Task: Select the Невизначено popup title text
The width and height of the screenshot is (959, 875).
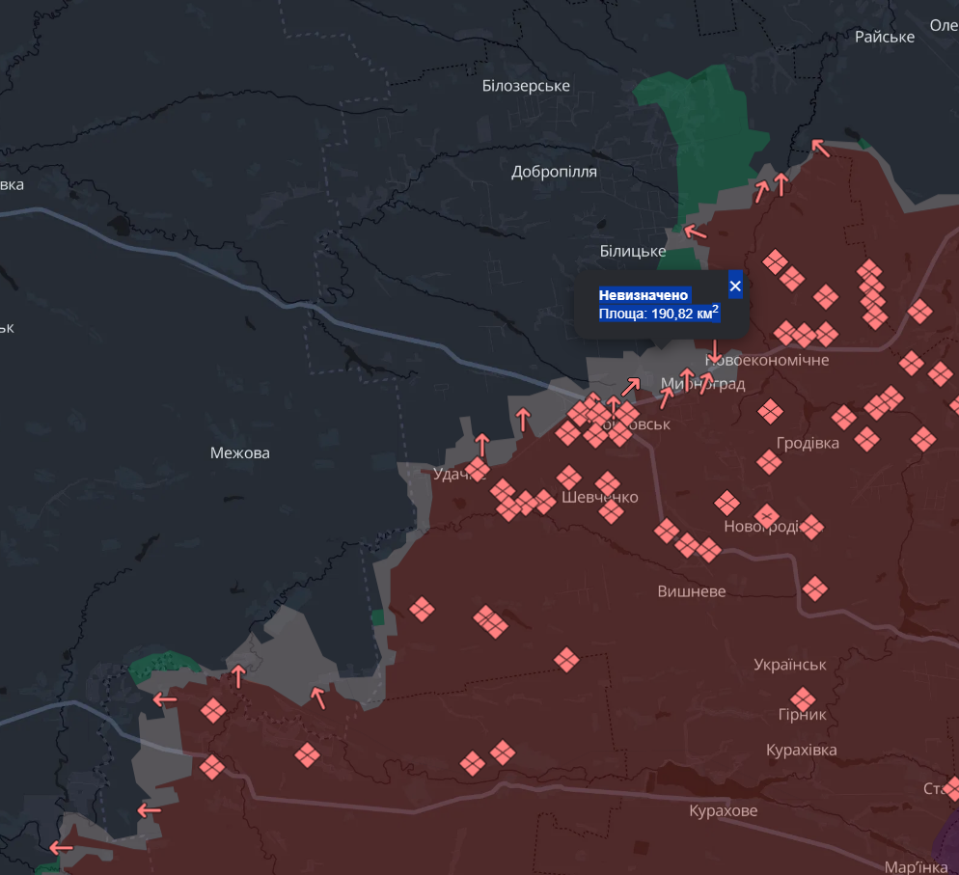Action: 644,295
